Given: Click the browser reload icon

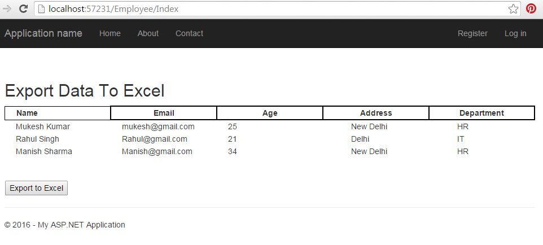Looking at the screenshot, I should 23,8.
